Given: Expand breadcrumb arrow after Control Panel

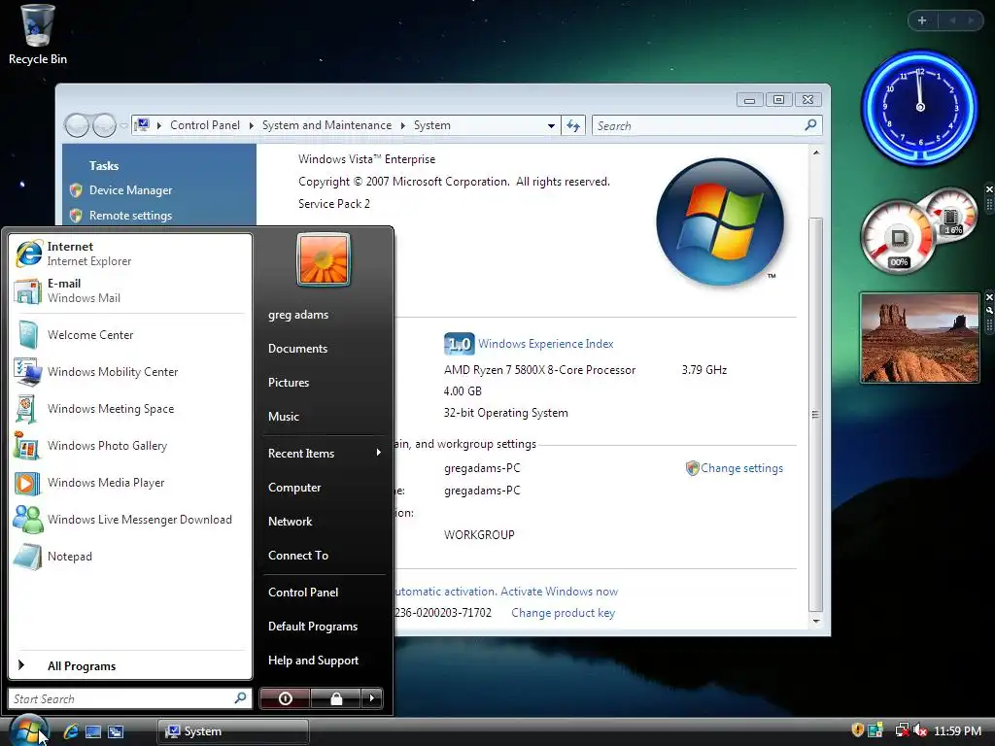Looking at the screenshot, I should (x=252, y=125).
